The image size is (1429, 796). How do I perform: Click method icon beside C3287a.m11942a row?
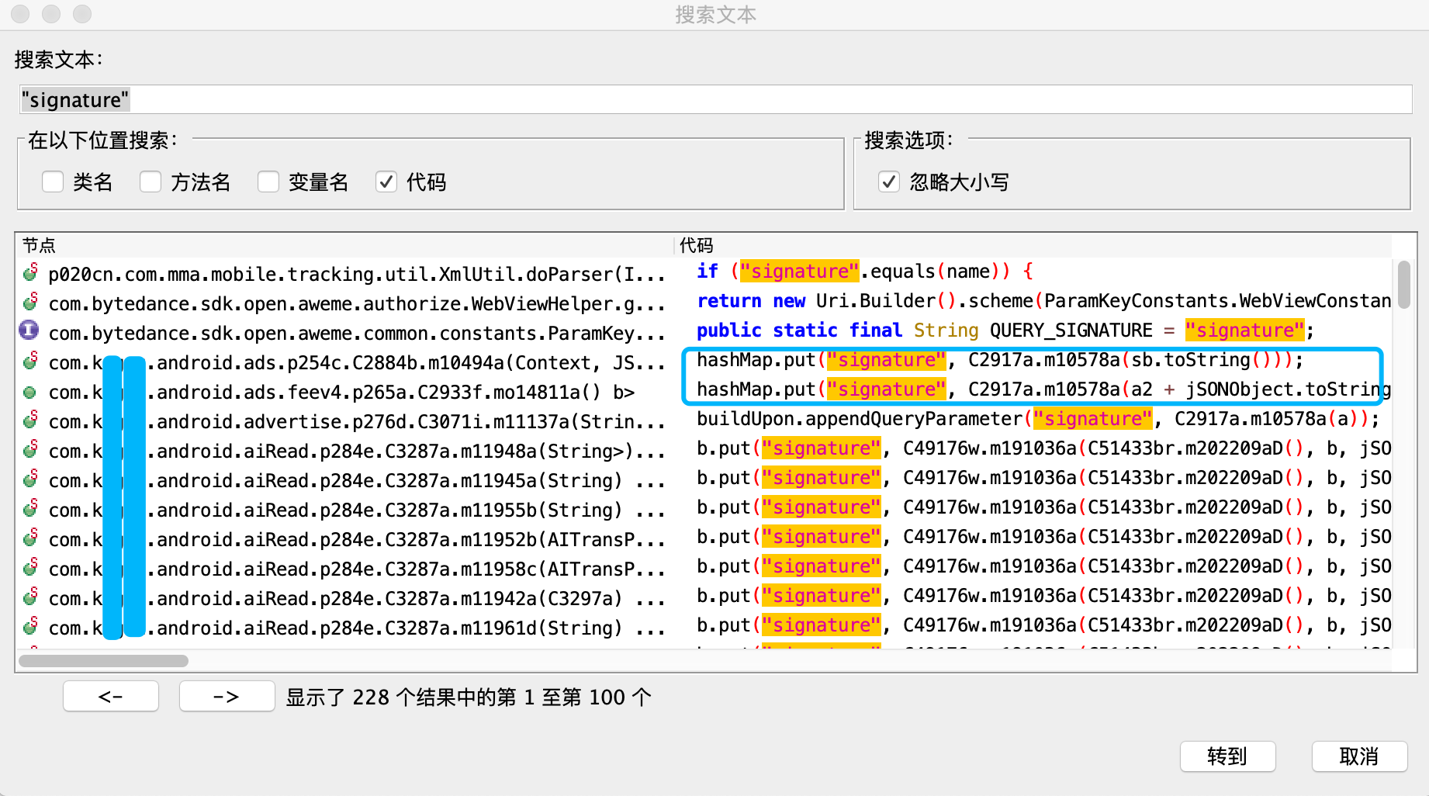pos(30,597)
